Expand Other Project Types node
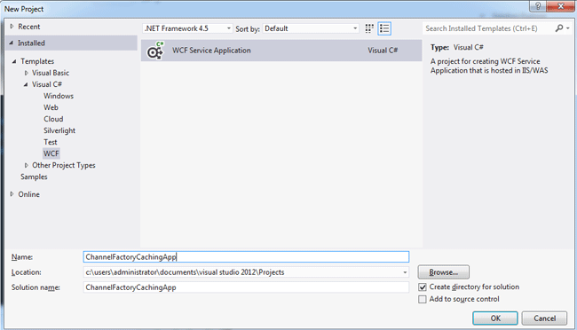 (26, 165)
